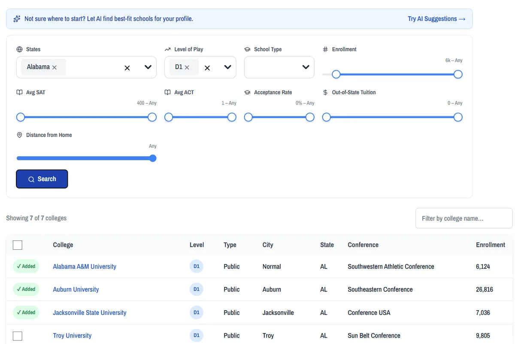Click the Search button
515x344 pixels.
pyautogui.click(x=42, y=179)
